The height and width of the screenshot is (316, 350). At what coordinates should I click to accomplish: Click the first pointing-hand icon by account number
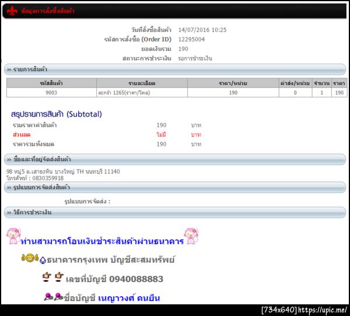(x=47, y=277)
